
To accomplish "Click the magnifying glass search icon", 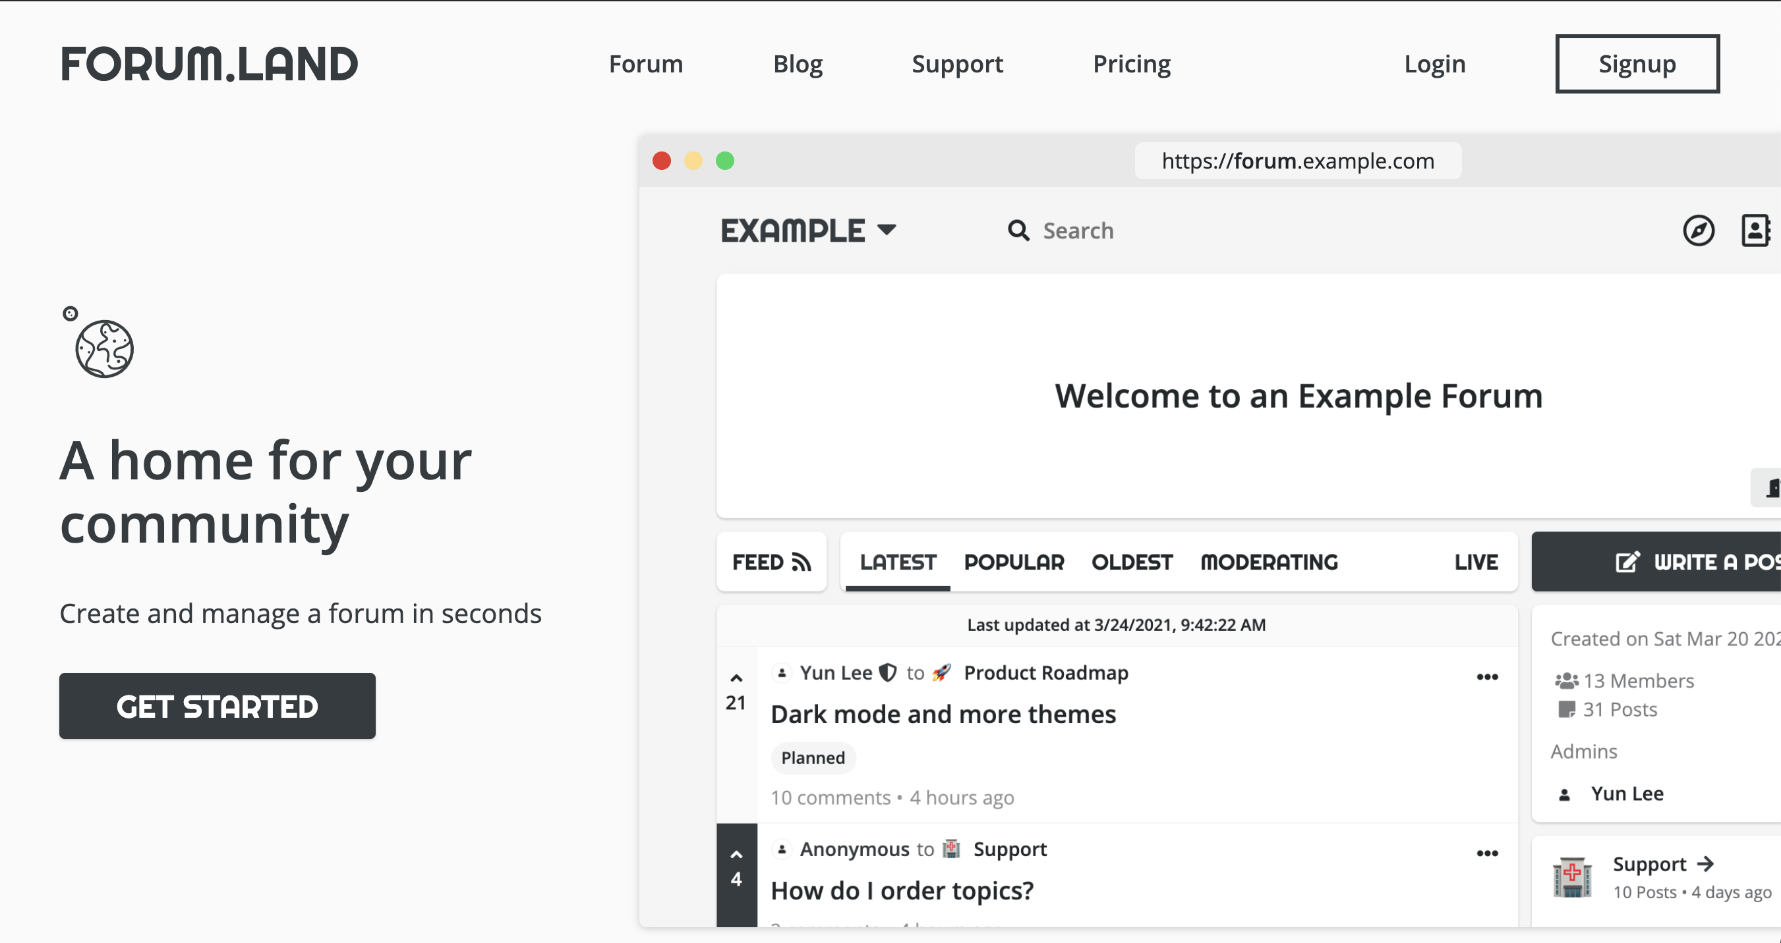I will coord(1018,230).
